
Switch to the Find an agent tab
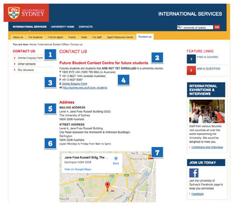click(x=55, y=37)
